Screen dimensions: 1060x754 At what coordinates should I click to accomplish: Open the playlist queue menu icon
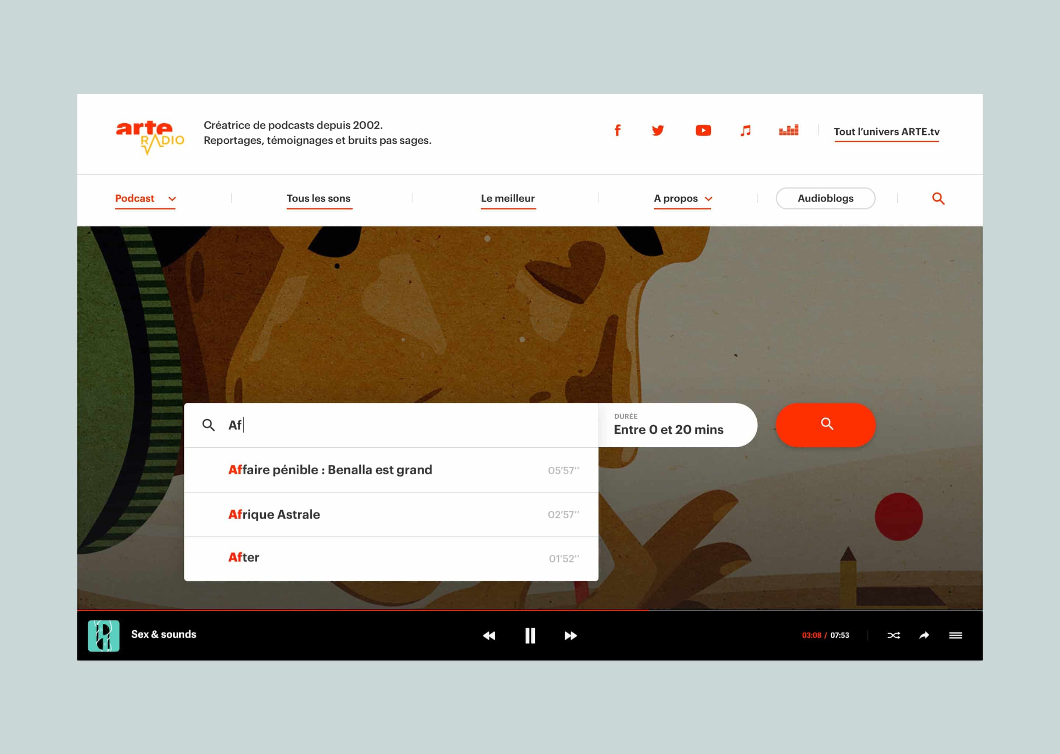coord(955,635)
